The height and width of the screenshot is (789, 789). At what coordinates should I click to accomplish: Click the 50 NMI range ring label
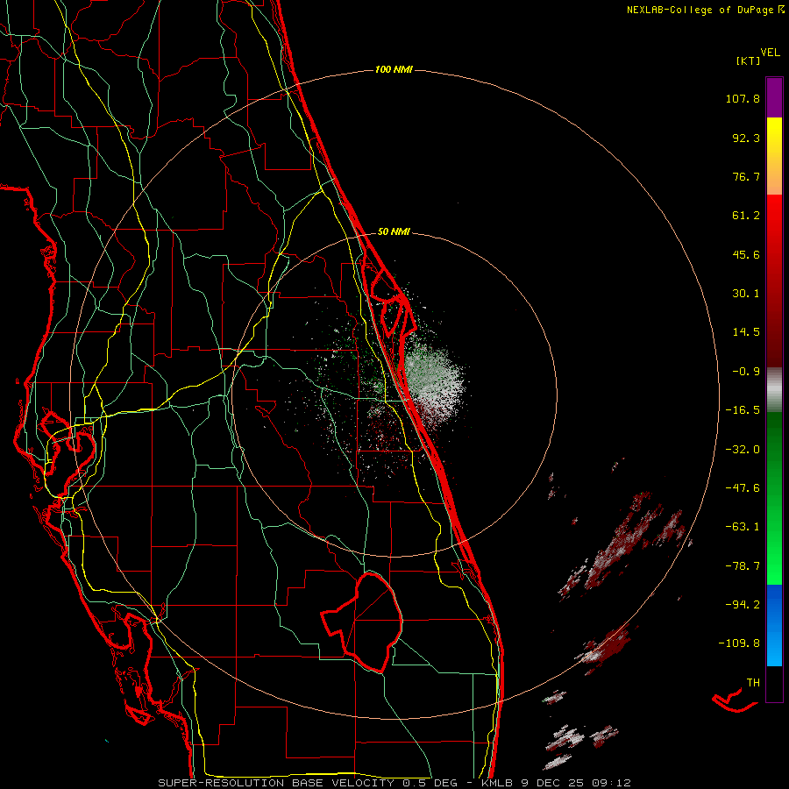point(394,232)
